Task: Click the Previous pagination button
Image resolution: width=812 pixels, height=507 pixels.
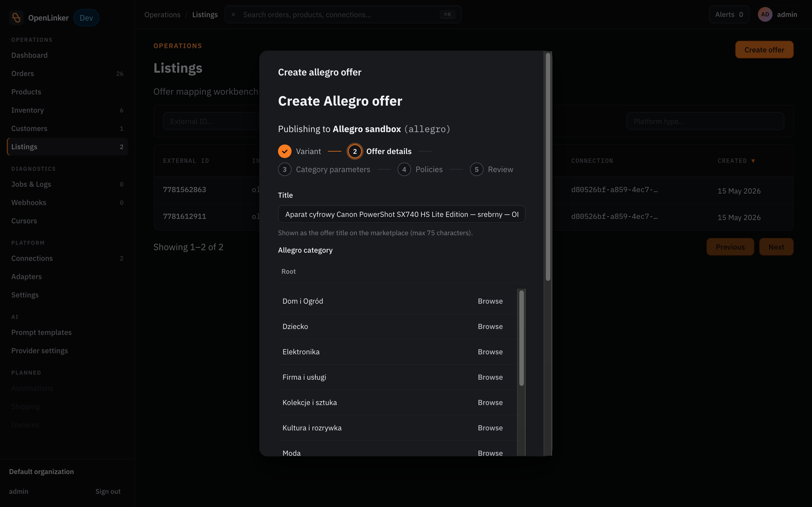Action: click(x=730, y=247)
